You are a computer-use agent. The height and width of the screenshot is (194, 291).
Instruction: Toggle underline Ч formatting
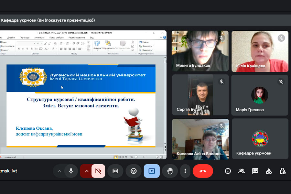[x=27, y=48]
